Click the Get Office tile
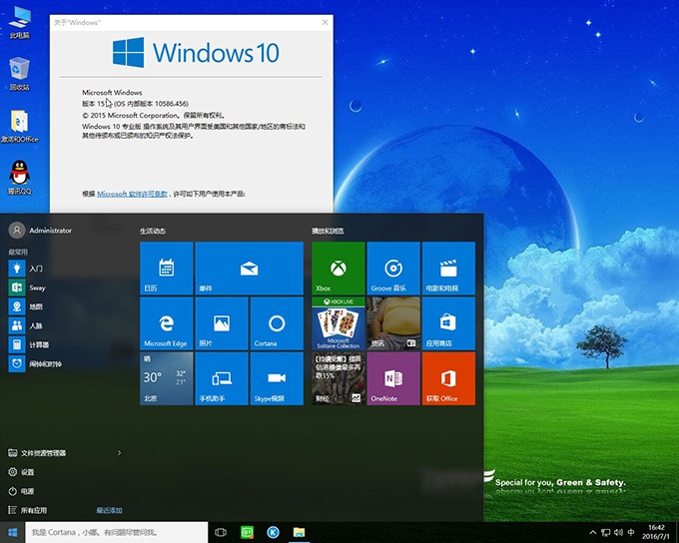Screen dimensions: 679x543 448,378
